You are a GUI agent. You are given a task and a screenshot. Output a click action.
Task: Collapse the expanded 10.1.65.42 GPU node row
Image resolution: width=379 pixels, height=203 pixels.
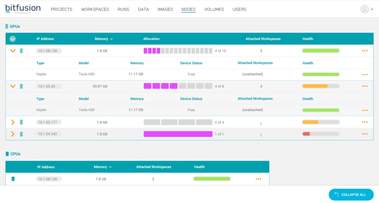click(x=13, y=86)
